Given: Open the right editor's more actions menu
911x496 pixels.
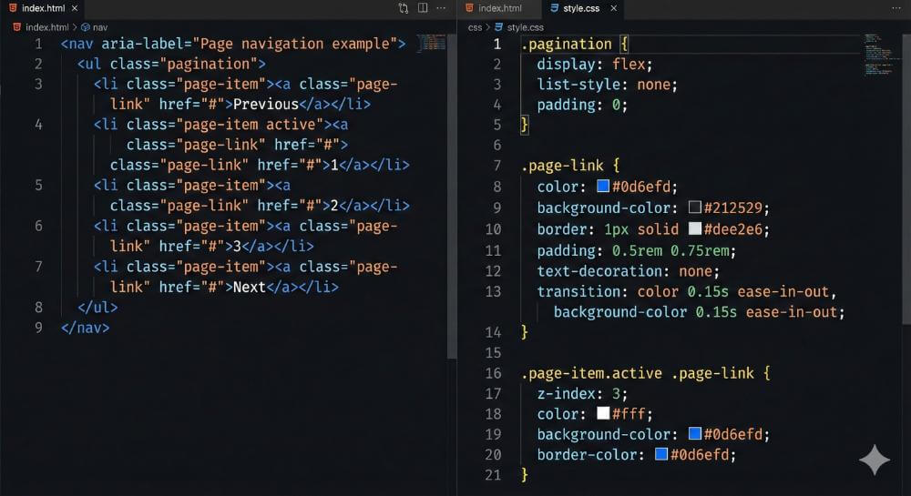Looking at the screenshot, I should 896,8.
